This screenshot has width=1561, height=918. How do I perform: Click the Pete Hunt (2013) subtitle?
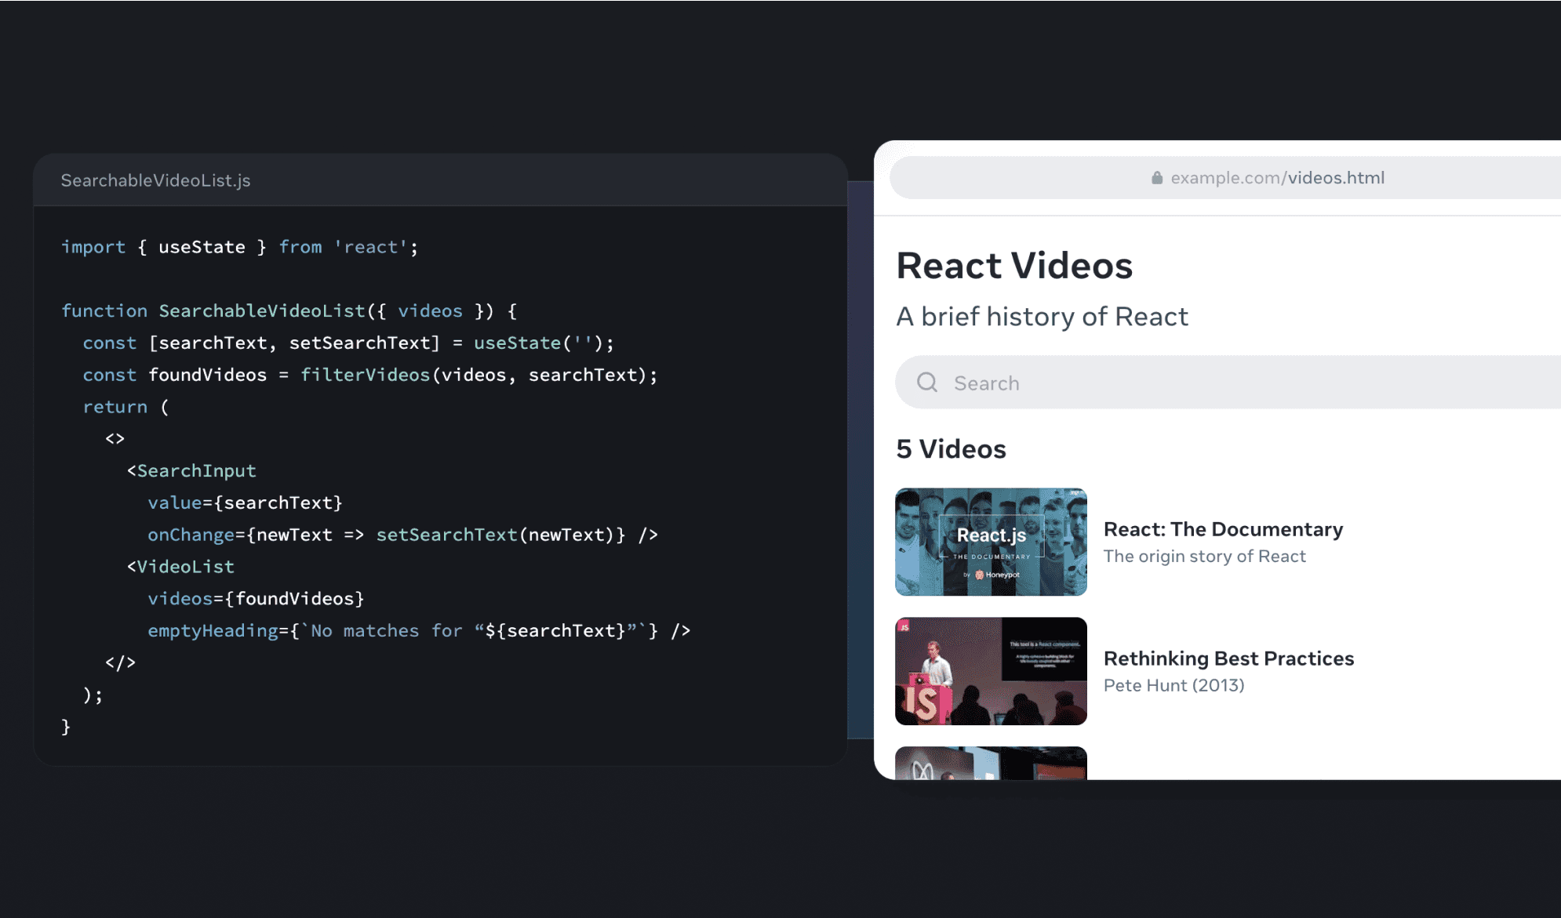pyautogui.click(x=1173, y=686)
